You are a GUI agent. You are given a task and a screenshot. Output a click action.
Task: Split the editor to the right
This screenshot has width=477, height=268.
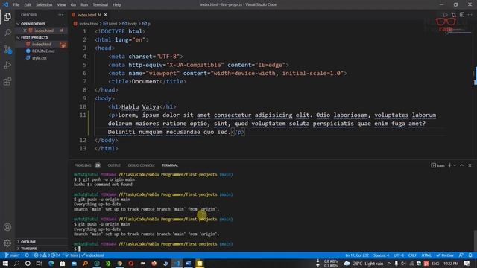[462, 15]
